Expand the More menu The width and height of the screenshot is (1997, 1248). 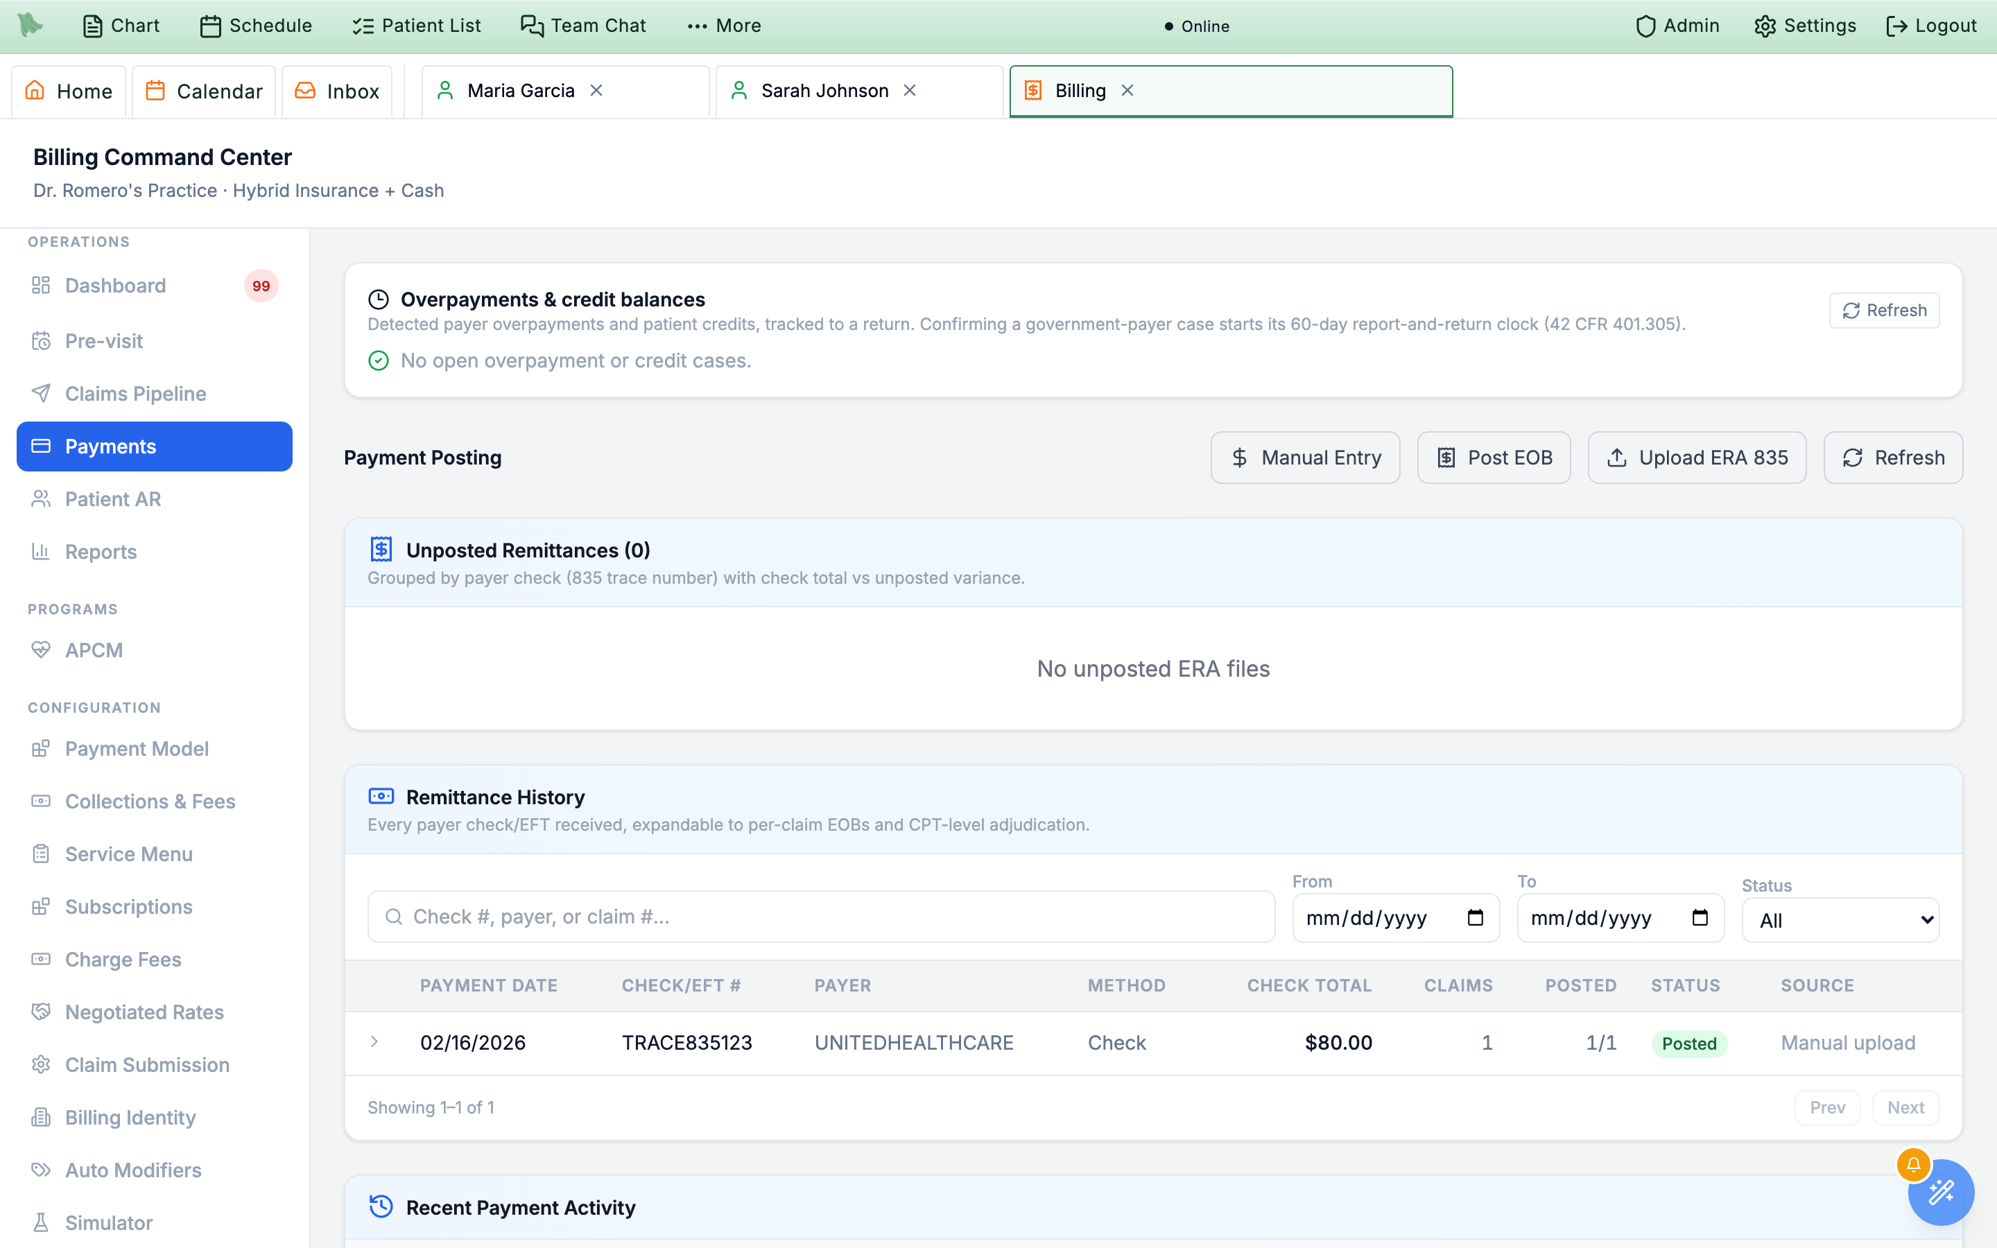724,26
